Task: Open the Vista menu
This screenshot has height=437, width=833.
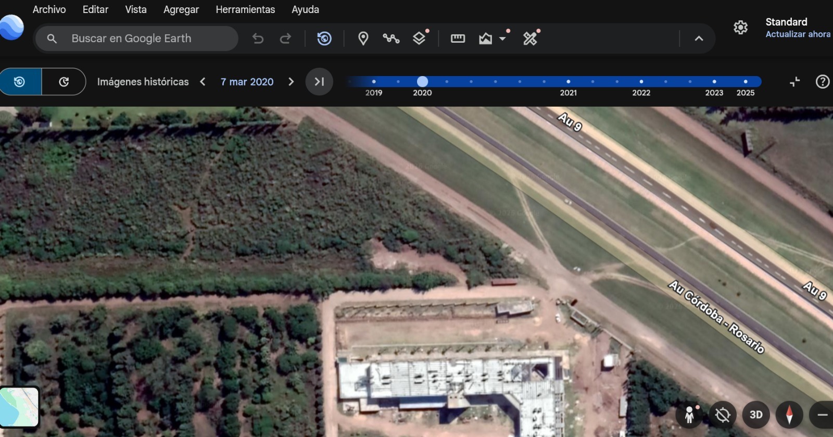Action: 136,9
